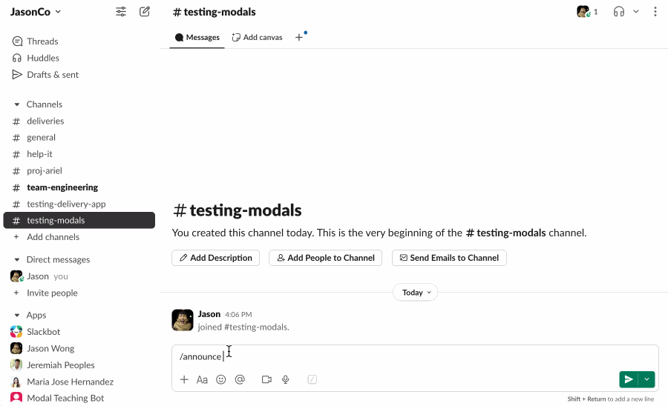Click the plus attach icon in composer

pos(184,379)
